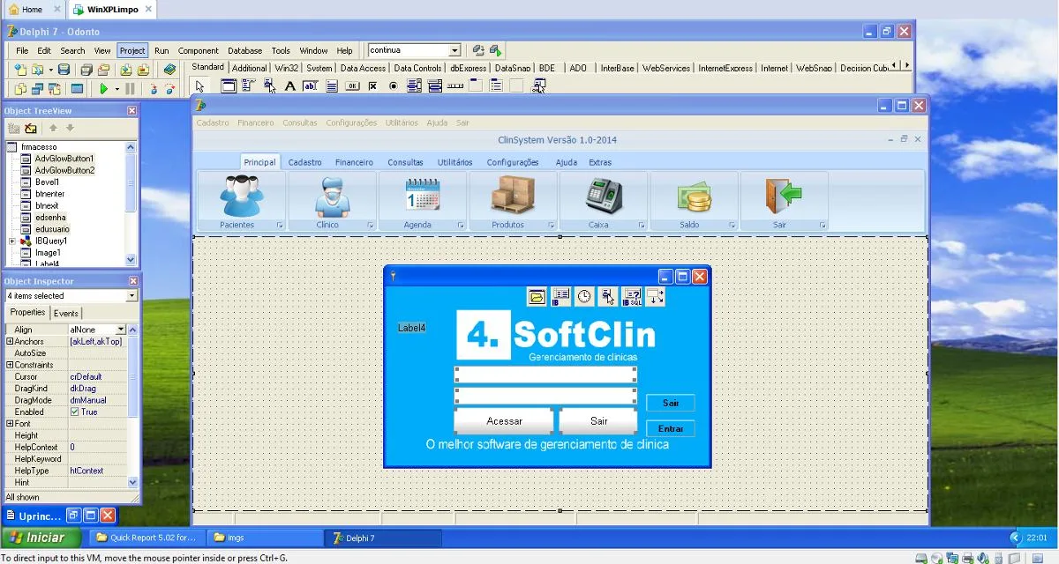The height and width of the screenshot is (564, 1059).
Task: Switch to the Events tab
Action: pos(66,313)
